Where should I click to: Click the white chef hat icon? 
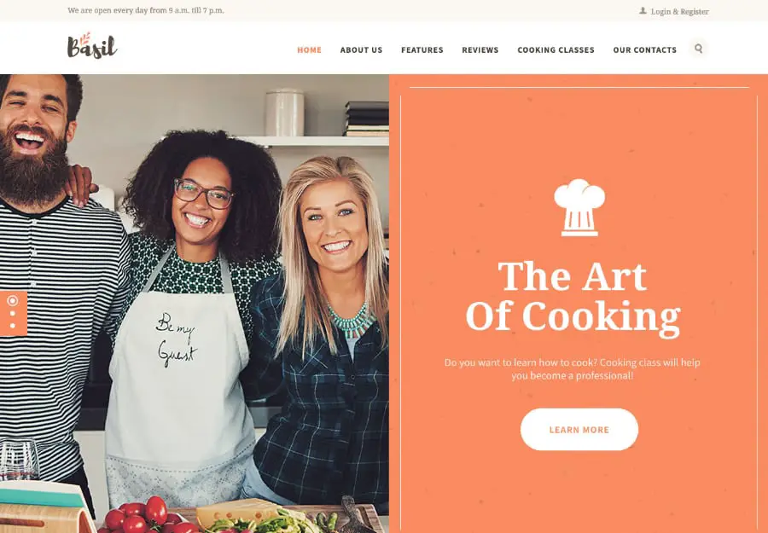click(x=579, y=207)
